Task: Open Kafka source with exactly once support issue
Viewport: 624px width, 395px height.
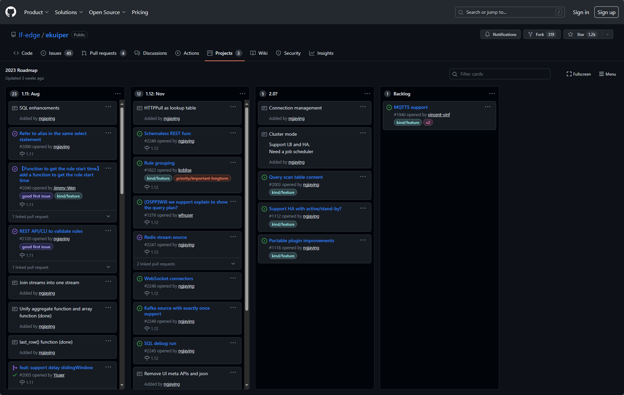Action: [177, 311]
